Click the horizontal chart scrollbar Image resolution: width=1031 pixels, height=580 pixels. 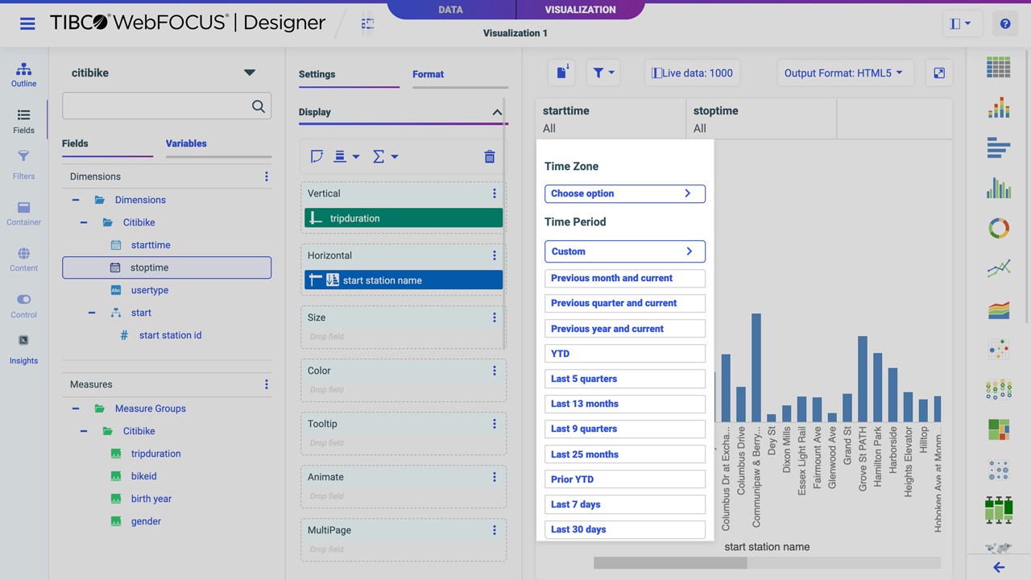[x=670, y=563]
